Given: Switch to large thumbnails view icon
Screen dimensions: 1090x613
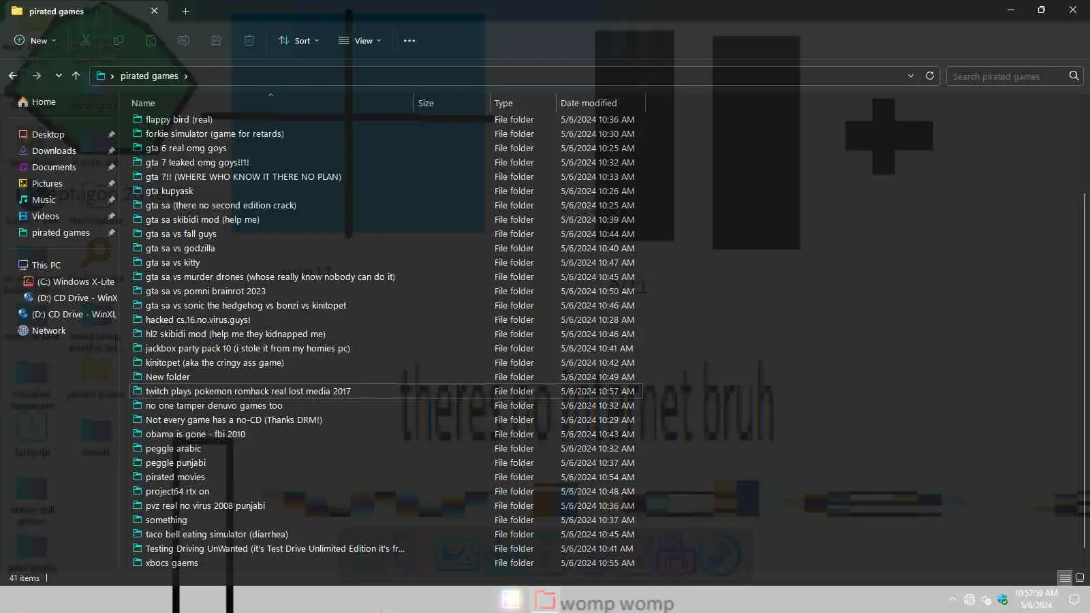Looking at the screenshot, I should (x=1080, y=578).
